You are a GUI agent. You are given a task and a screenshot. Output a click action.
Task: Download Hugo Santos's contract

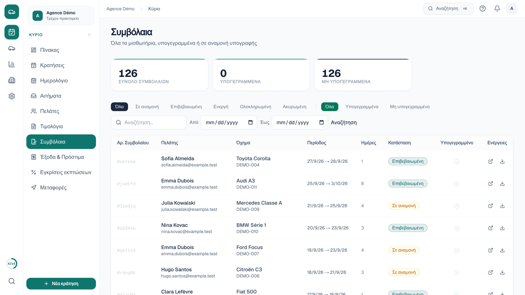click(x=502, y=272)
